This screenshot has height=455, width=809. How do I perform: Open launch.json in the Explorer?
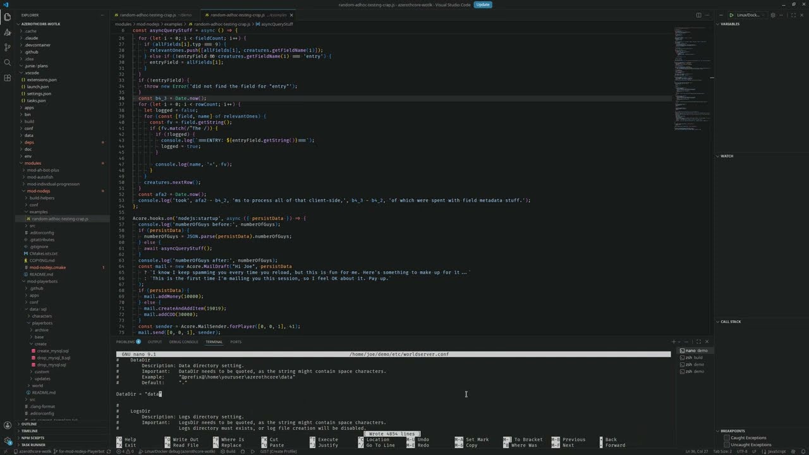pos(37,87)
